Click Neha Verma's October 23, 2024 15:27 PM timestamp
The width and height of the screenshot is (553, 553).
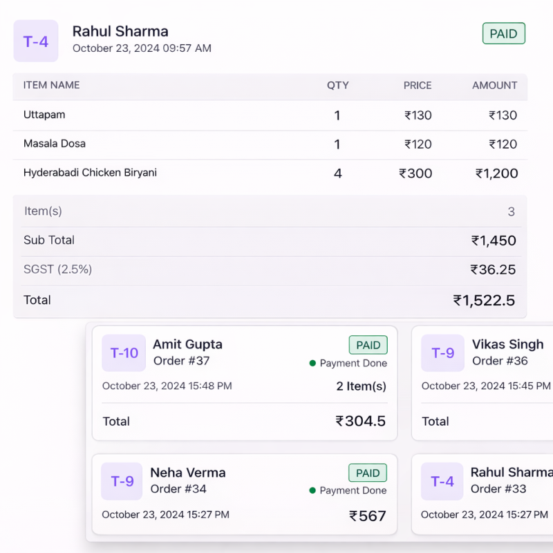[x=165, y=514]
